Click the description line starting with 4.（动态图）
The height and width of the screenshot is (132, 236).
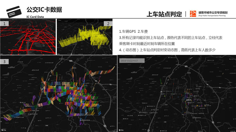[167, 50]
